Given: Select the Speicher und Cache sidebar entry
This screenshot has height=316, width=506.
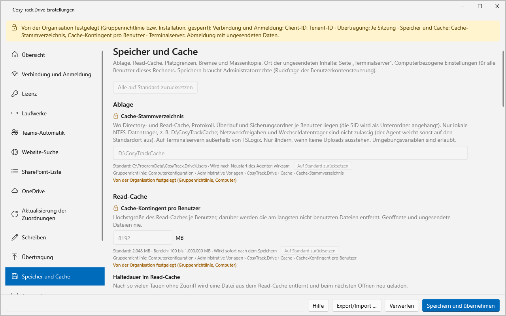Looking at the screenshot, I should coord(55,276).
